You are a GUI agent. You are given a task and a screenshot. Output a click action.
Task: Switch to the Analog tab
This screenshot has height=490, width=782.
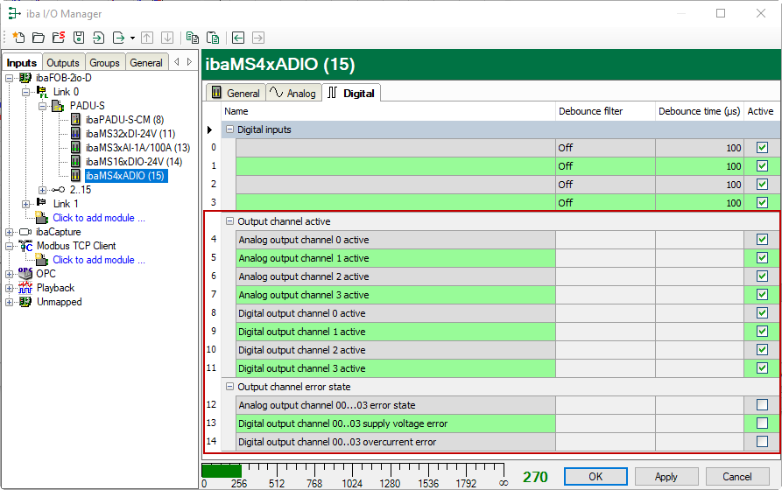(293, 93)
